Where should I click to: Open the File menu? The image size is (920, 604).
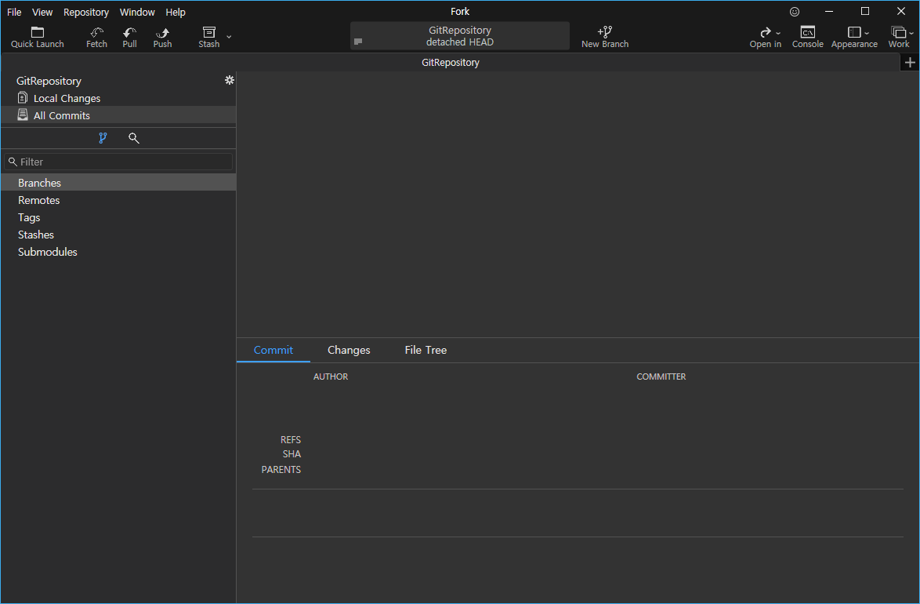[x=14, y=12]
